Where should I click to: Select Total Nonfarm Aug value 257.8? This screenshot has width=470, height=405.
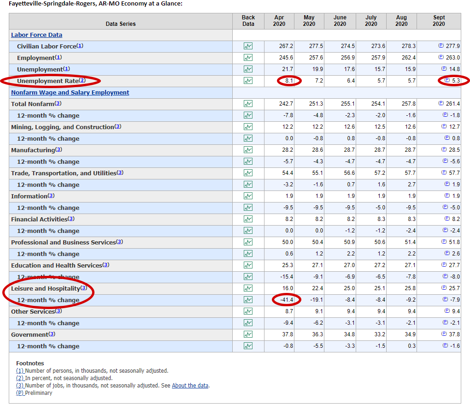click(409, 104)
